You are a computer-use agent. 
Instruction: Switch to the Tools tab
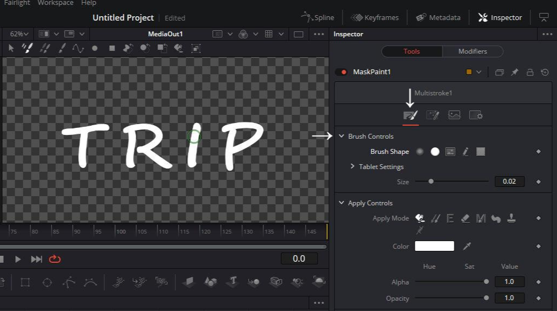[412, 51]
